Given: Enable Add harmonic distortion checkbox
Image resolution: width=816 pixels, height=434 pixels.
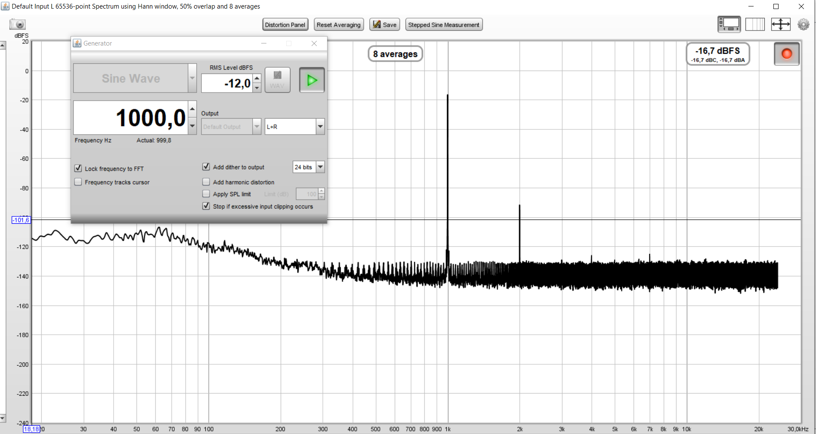Looking at the screenshot, I should 206,182.
